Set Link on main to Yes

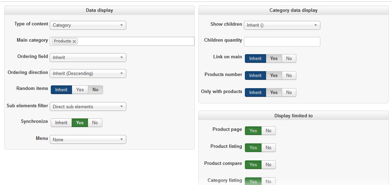[274, 59]
